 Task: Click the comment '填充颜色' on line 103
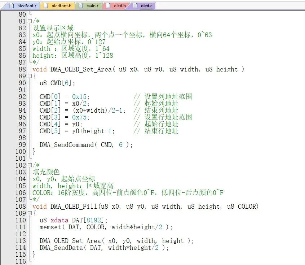(46, 172)
